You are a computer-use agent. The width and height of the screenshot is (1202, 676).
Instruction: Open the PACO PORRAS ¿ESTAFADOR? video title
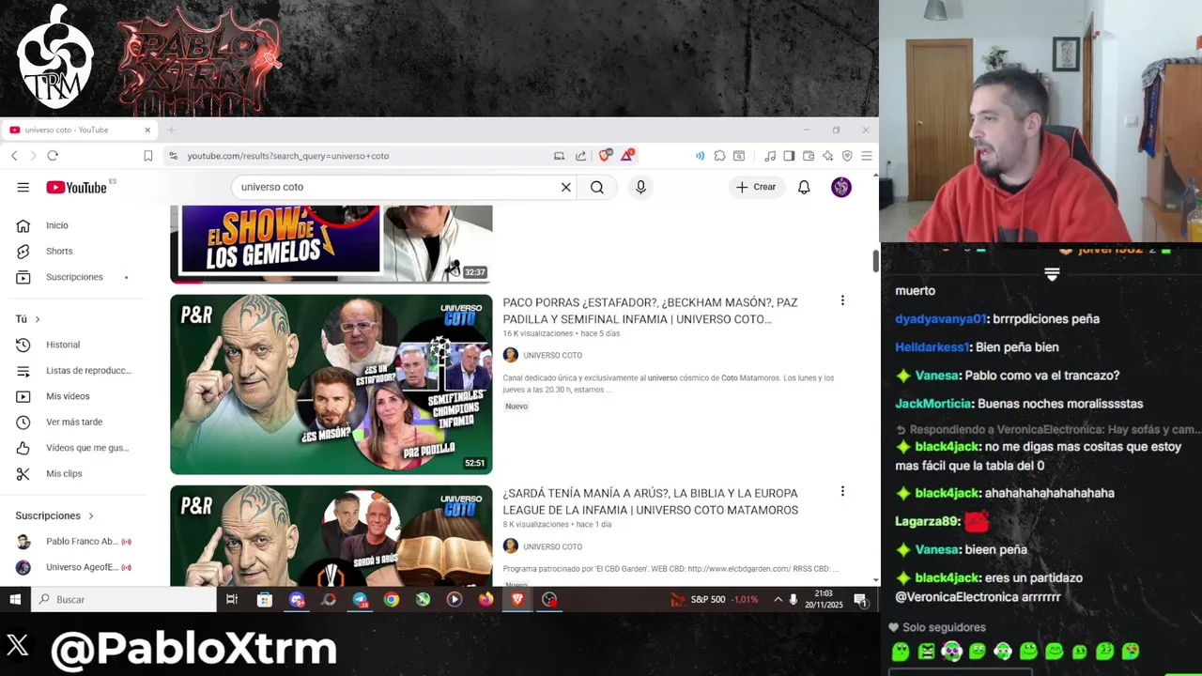point(650,311)
